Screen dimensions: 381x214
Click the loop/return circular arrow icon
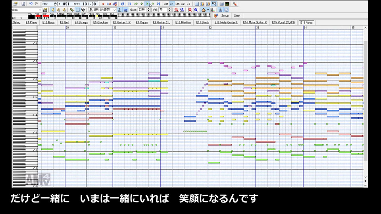pyautogui.click(x=122, y=4)
